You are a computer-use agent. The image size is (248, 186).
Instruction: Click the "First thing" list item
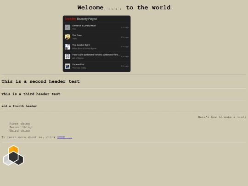coord(19,124)
